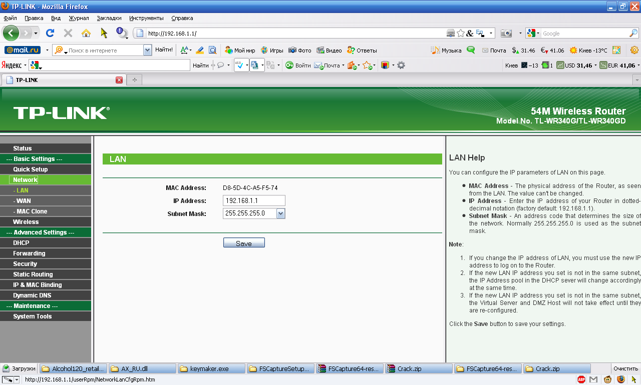This screenshot has width=641, height=385.
Task: Select keymaker.exe in the downloads bar
Action: pos(211,369)
